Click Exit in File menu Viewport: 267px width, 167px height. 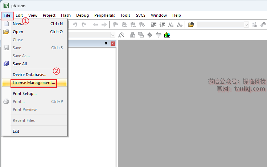(16, 131)
